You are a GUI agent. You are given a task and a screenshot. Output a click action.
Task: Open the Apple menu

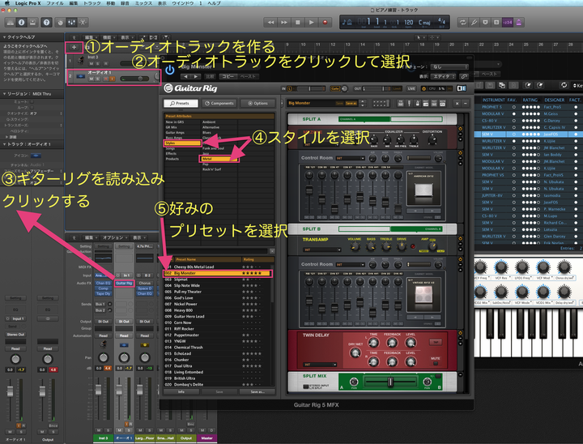tap(6, 3)
